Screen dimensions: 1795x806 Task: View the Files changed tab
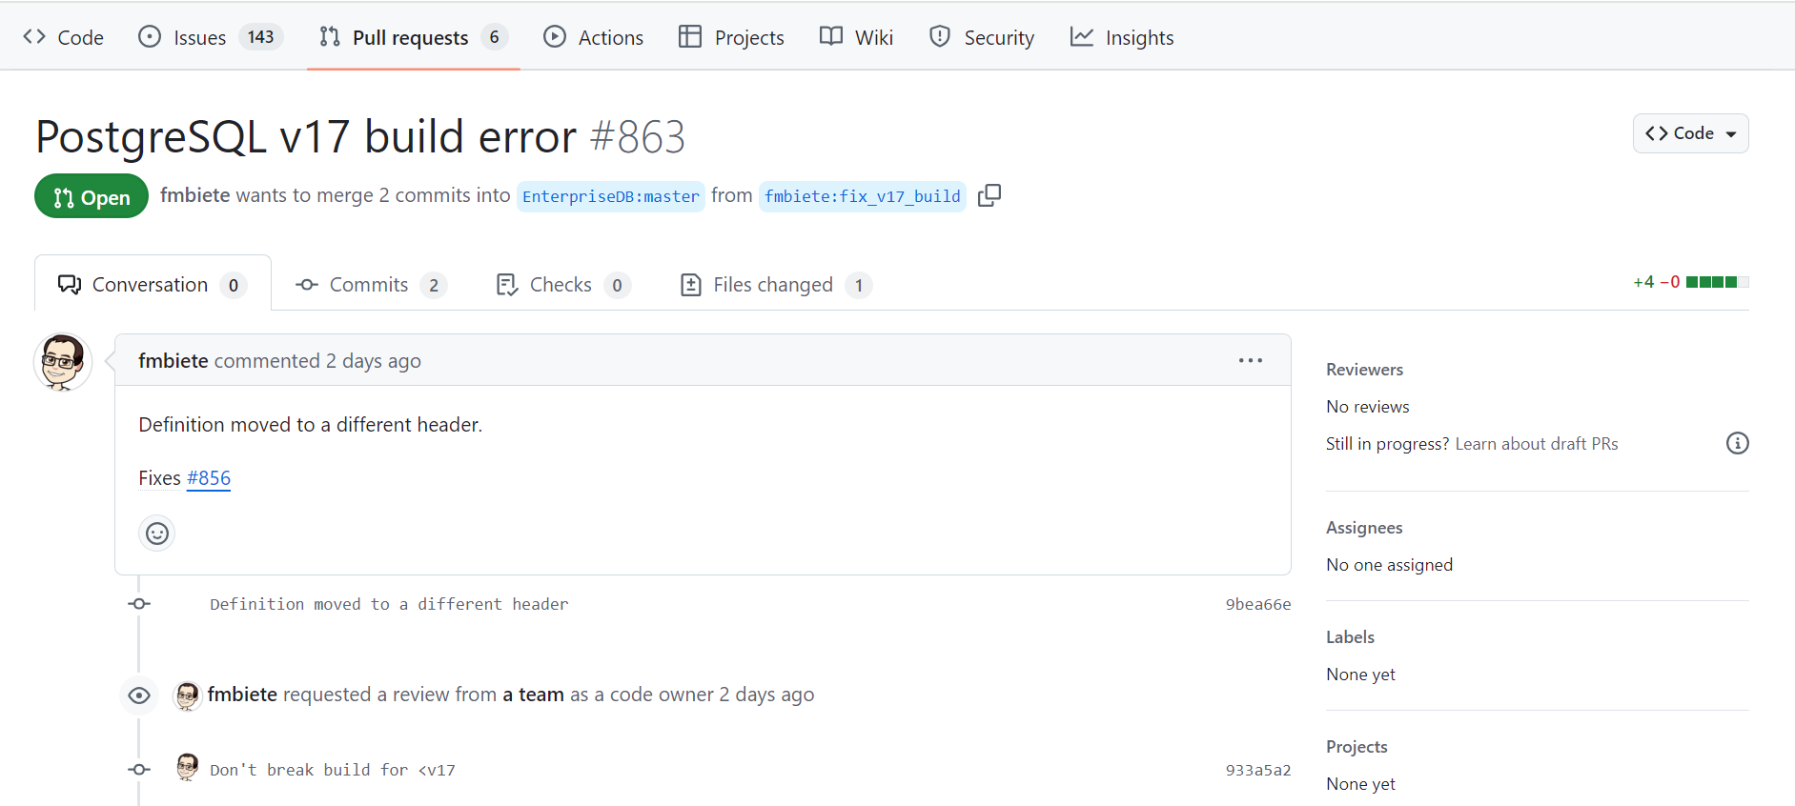click(776, 285)
